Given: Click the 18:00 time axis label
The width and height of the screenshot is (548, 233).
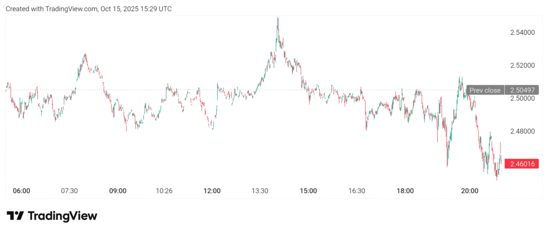Looking at the screenshot, I should tap(405, 191).
